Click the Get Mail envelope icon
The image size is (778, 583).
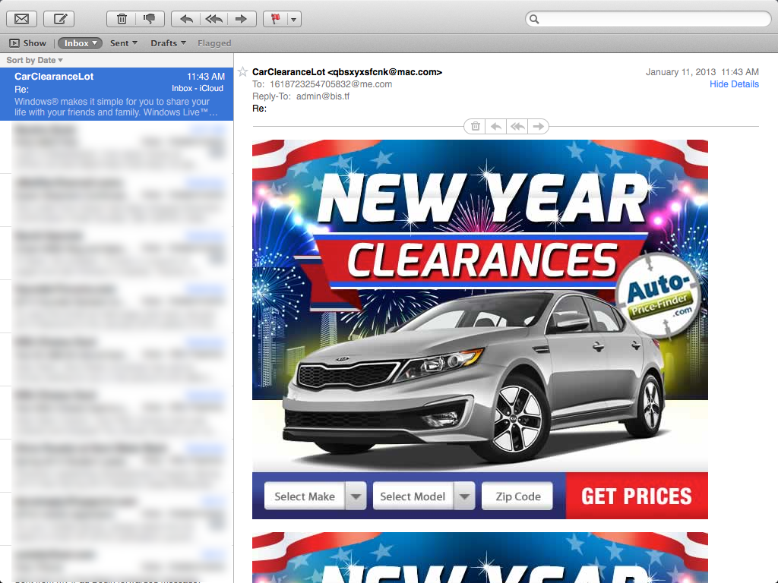tap(21, 19)
